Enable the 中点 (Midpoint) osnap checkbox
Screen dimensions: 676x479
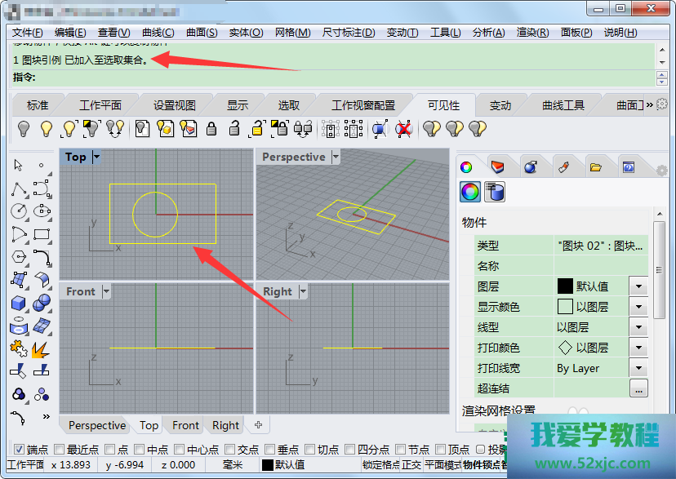tap(140, 449)
